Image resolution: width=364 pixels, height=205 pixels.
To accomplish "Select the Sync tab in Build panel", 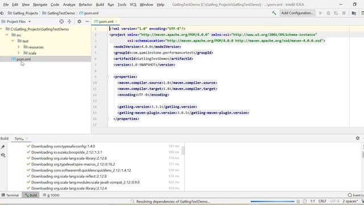I will (x=19, y=138).
